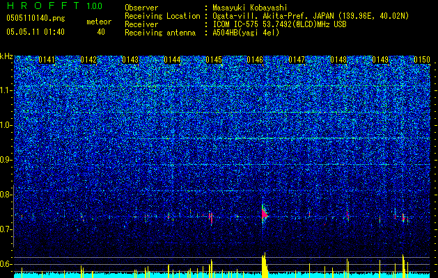Select the version number 1.00
This screenshot has height=278, width=438.
click(95, 6)
